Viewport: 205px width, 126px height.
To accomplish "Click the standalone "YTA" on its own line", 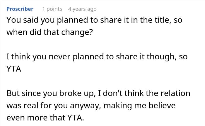I will point(14,69).
